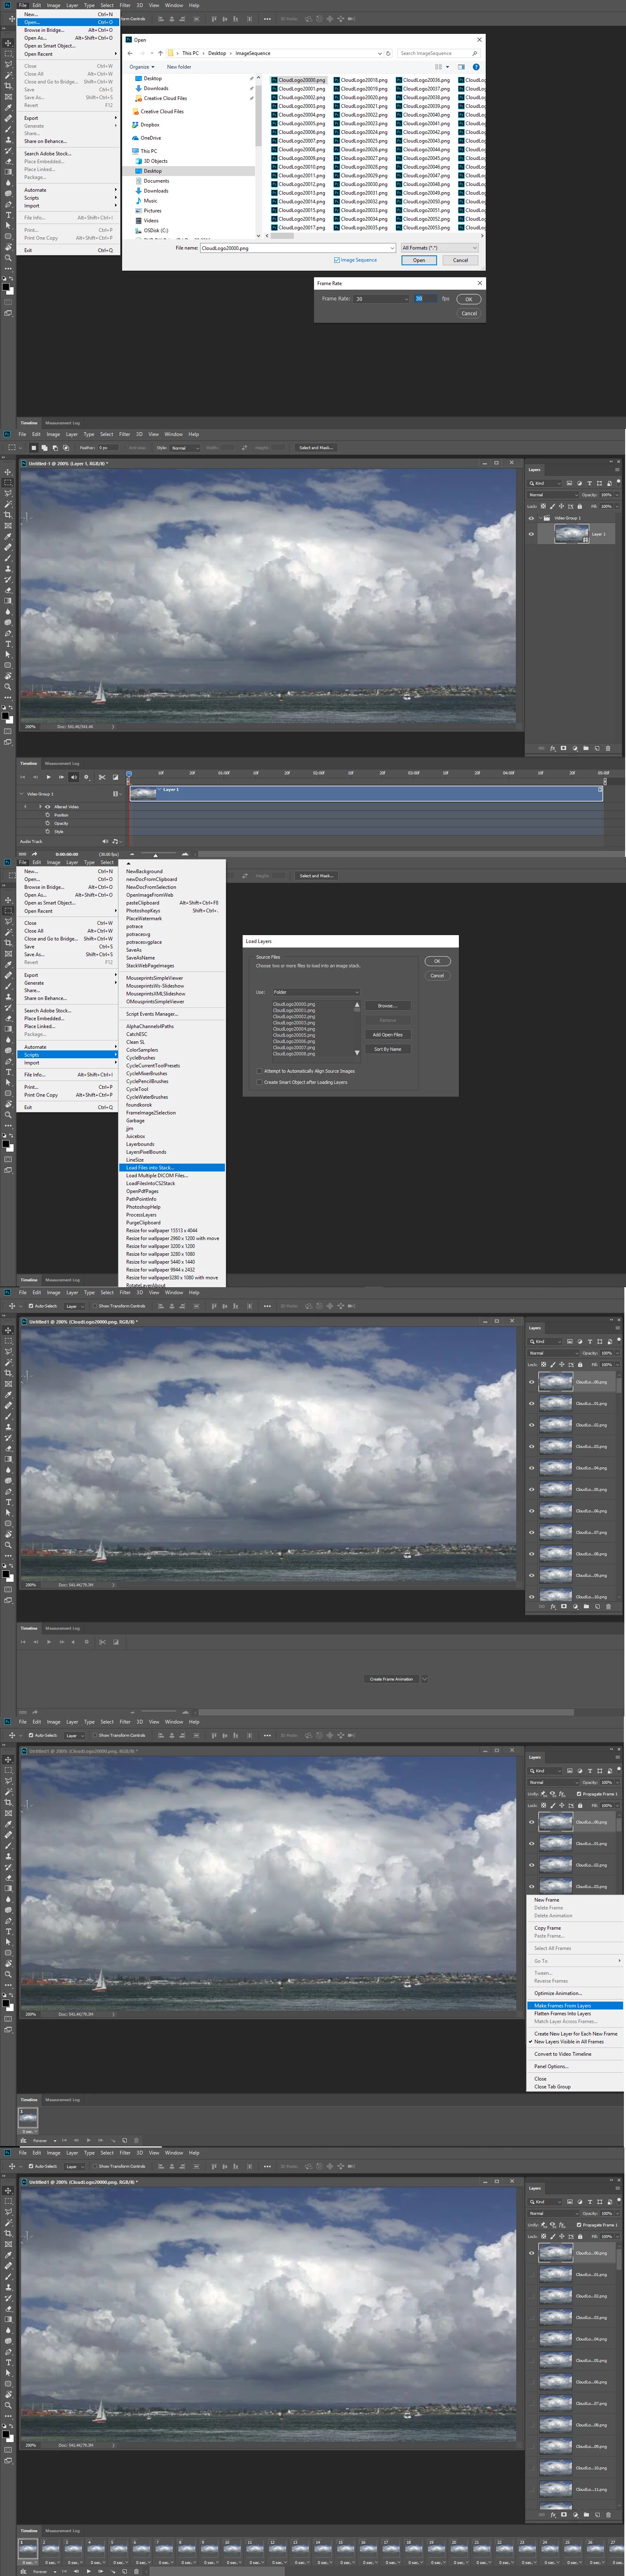Click the playhead marker on the video timeline ruler
The image size is (626, 2576).
click(x=129, y=773)
